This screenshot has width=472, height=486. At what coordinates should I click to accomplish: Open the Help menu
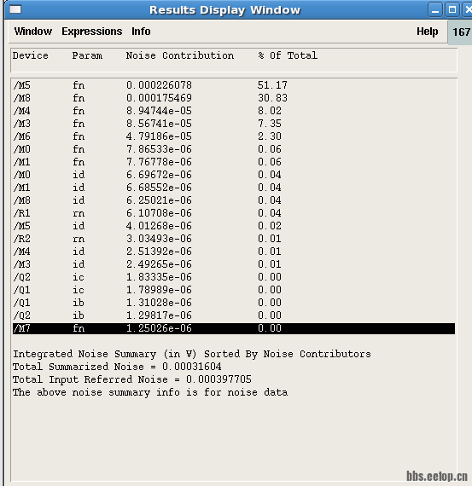[427, 32]
